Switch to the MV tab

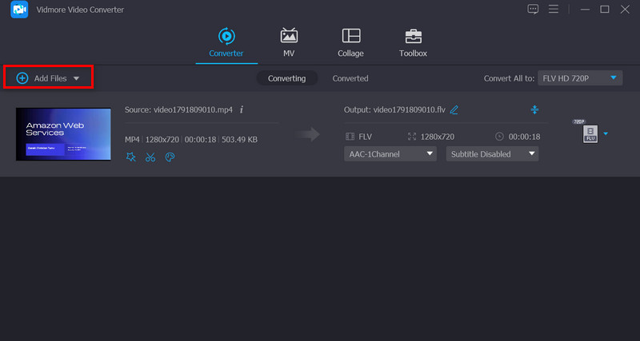click(x=289, y=43)
